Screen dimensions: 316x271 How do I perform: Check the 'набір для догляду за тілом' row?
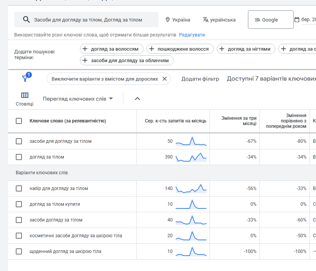pyautogui.click(x=19, y=188)
